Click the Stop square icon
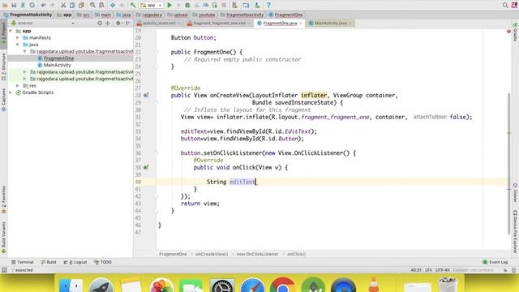Viewport: 519px width, 292px height. (224, 5)
